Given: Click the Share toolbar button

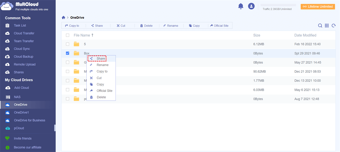Looking at the screenshot, I should [97, 26].
